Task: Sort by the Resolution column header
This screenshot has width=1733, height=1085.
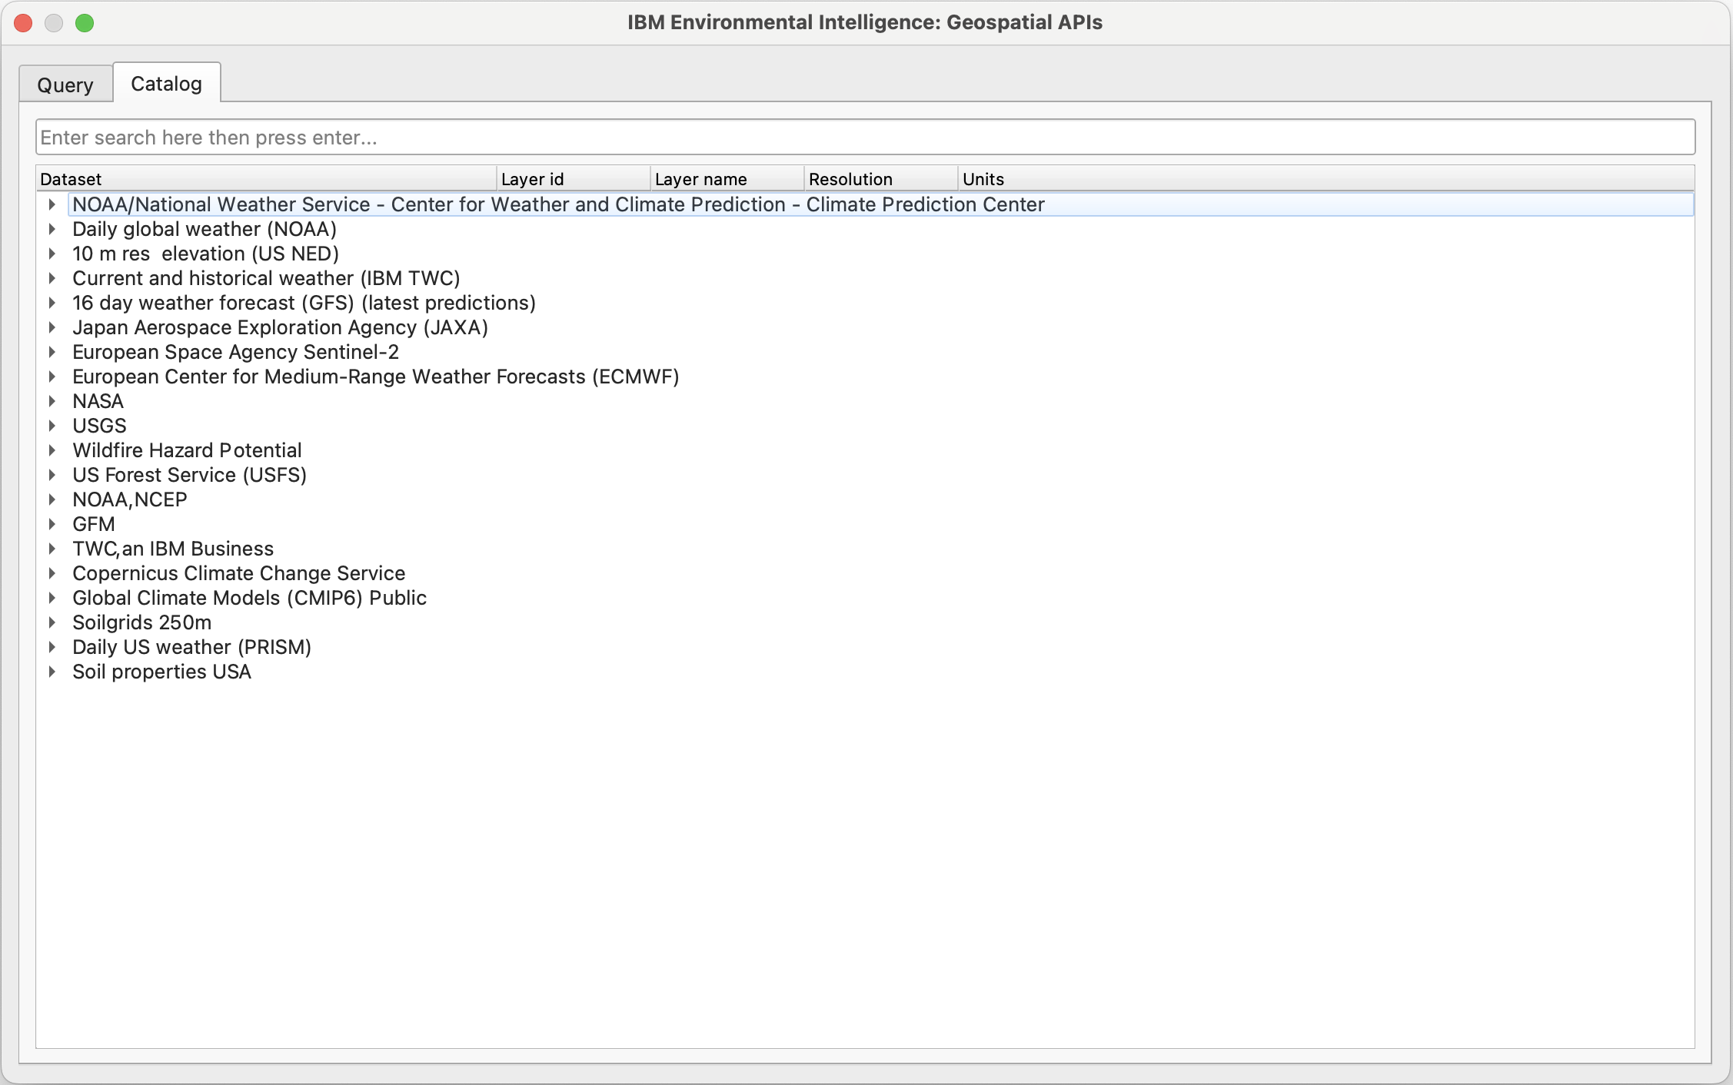Action: pos(881,179)
